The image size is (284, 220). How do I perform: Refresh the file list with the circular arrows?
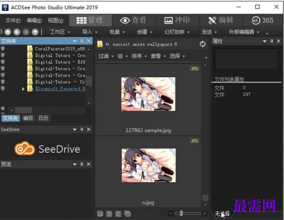[202, 44]
